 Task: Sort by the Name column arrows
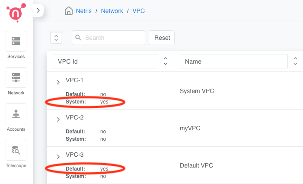pos(295,61)
